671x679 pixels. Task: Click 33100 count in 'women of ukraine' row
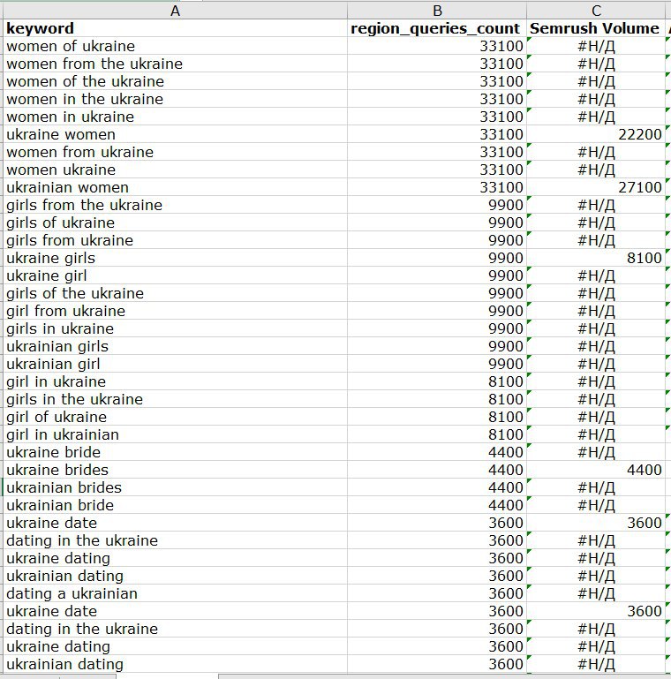437,46
